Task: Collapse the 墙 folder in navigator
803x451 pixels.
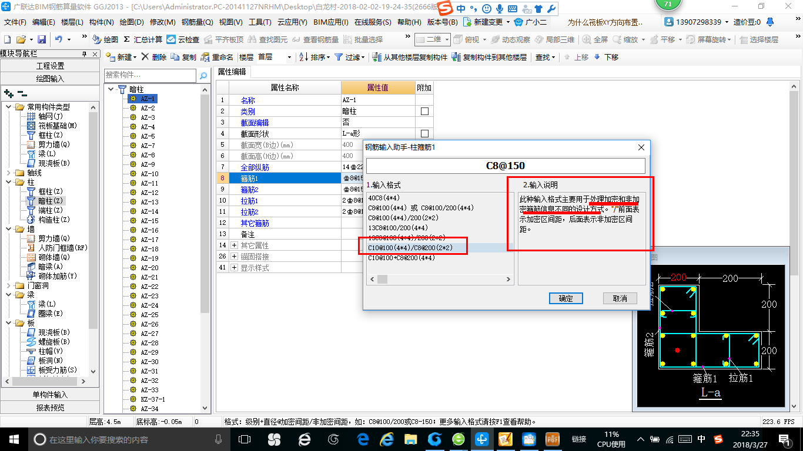Action: coord(9,229)
